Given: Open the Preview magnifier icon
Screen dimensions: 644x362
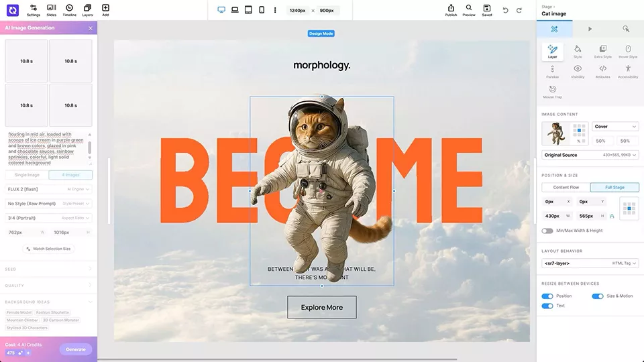Looking at the screenshot, I should (469, 9).
